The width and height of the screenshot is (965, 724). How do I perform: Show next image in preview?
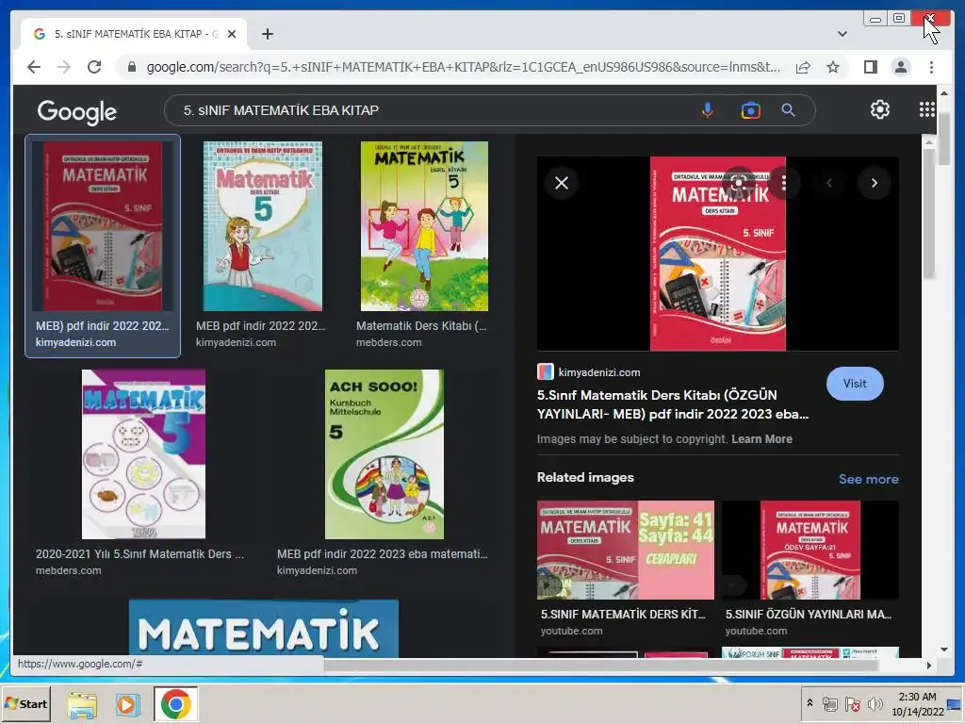874,183
